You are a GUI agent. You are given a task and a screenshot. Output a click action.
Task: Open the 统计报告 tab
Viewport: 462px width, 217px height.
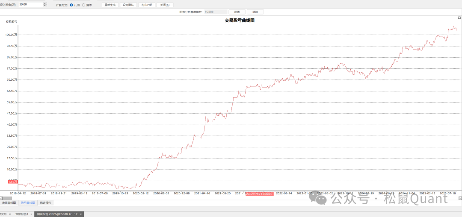tap(45, 203)
